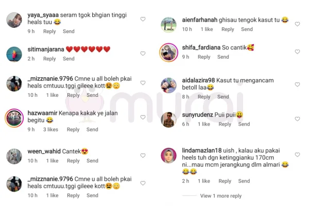This screenshot has width=309, height=206.
Task: Tap the heart on sunyrudenz's comment
Action: 297,119
